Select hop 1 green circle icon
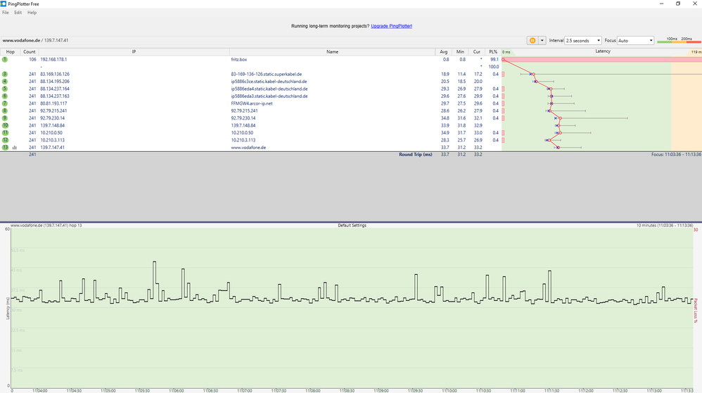702x393 pixels. click(x=5, y=59)
